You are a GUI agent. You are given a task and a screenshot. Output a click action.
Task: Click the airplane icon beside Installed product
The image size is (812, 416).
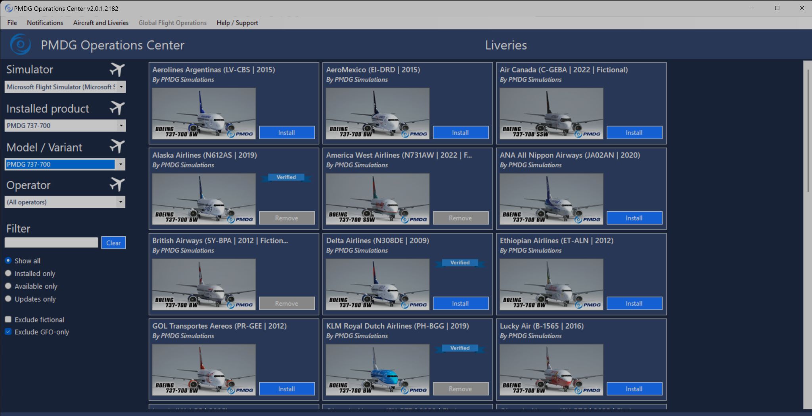click(x=117, y=108)
